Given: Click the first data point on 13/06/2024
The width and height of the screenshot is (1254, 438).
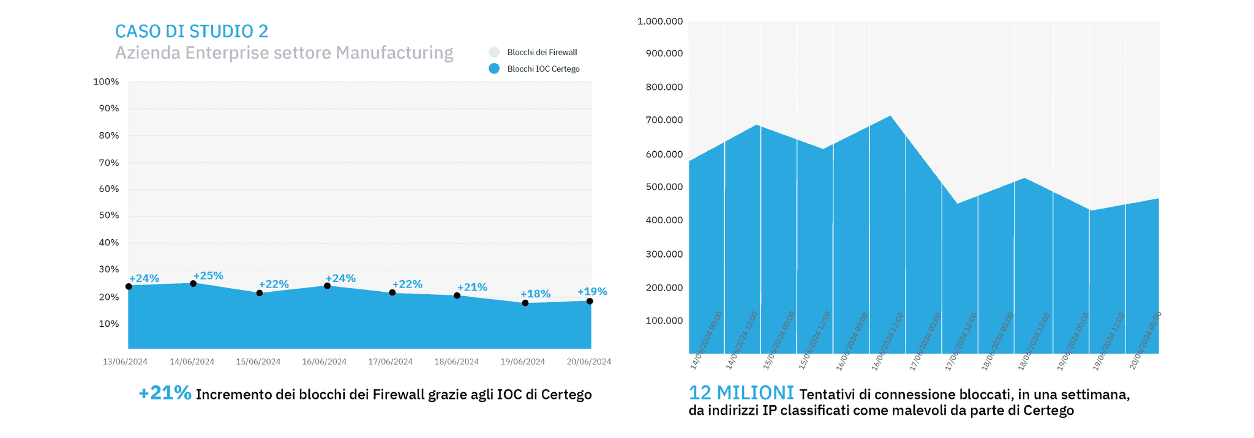Looking at the screenshot, I should (129, 286).
